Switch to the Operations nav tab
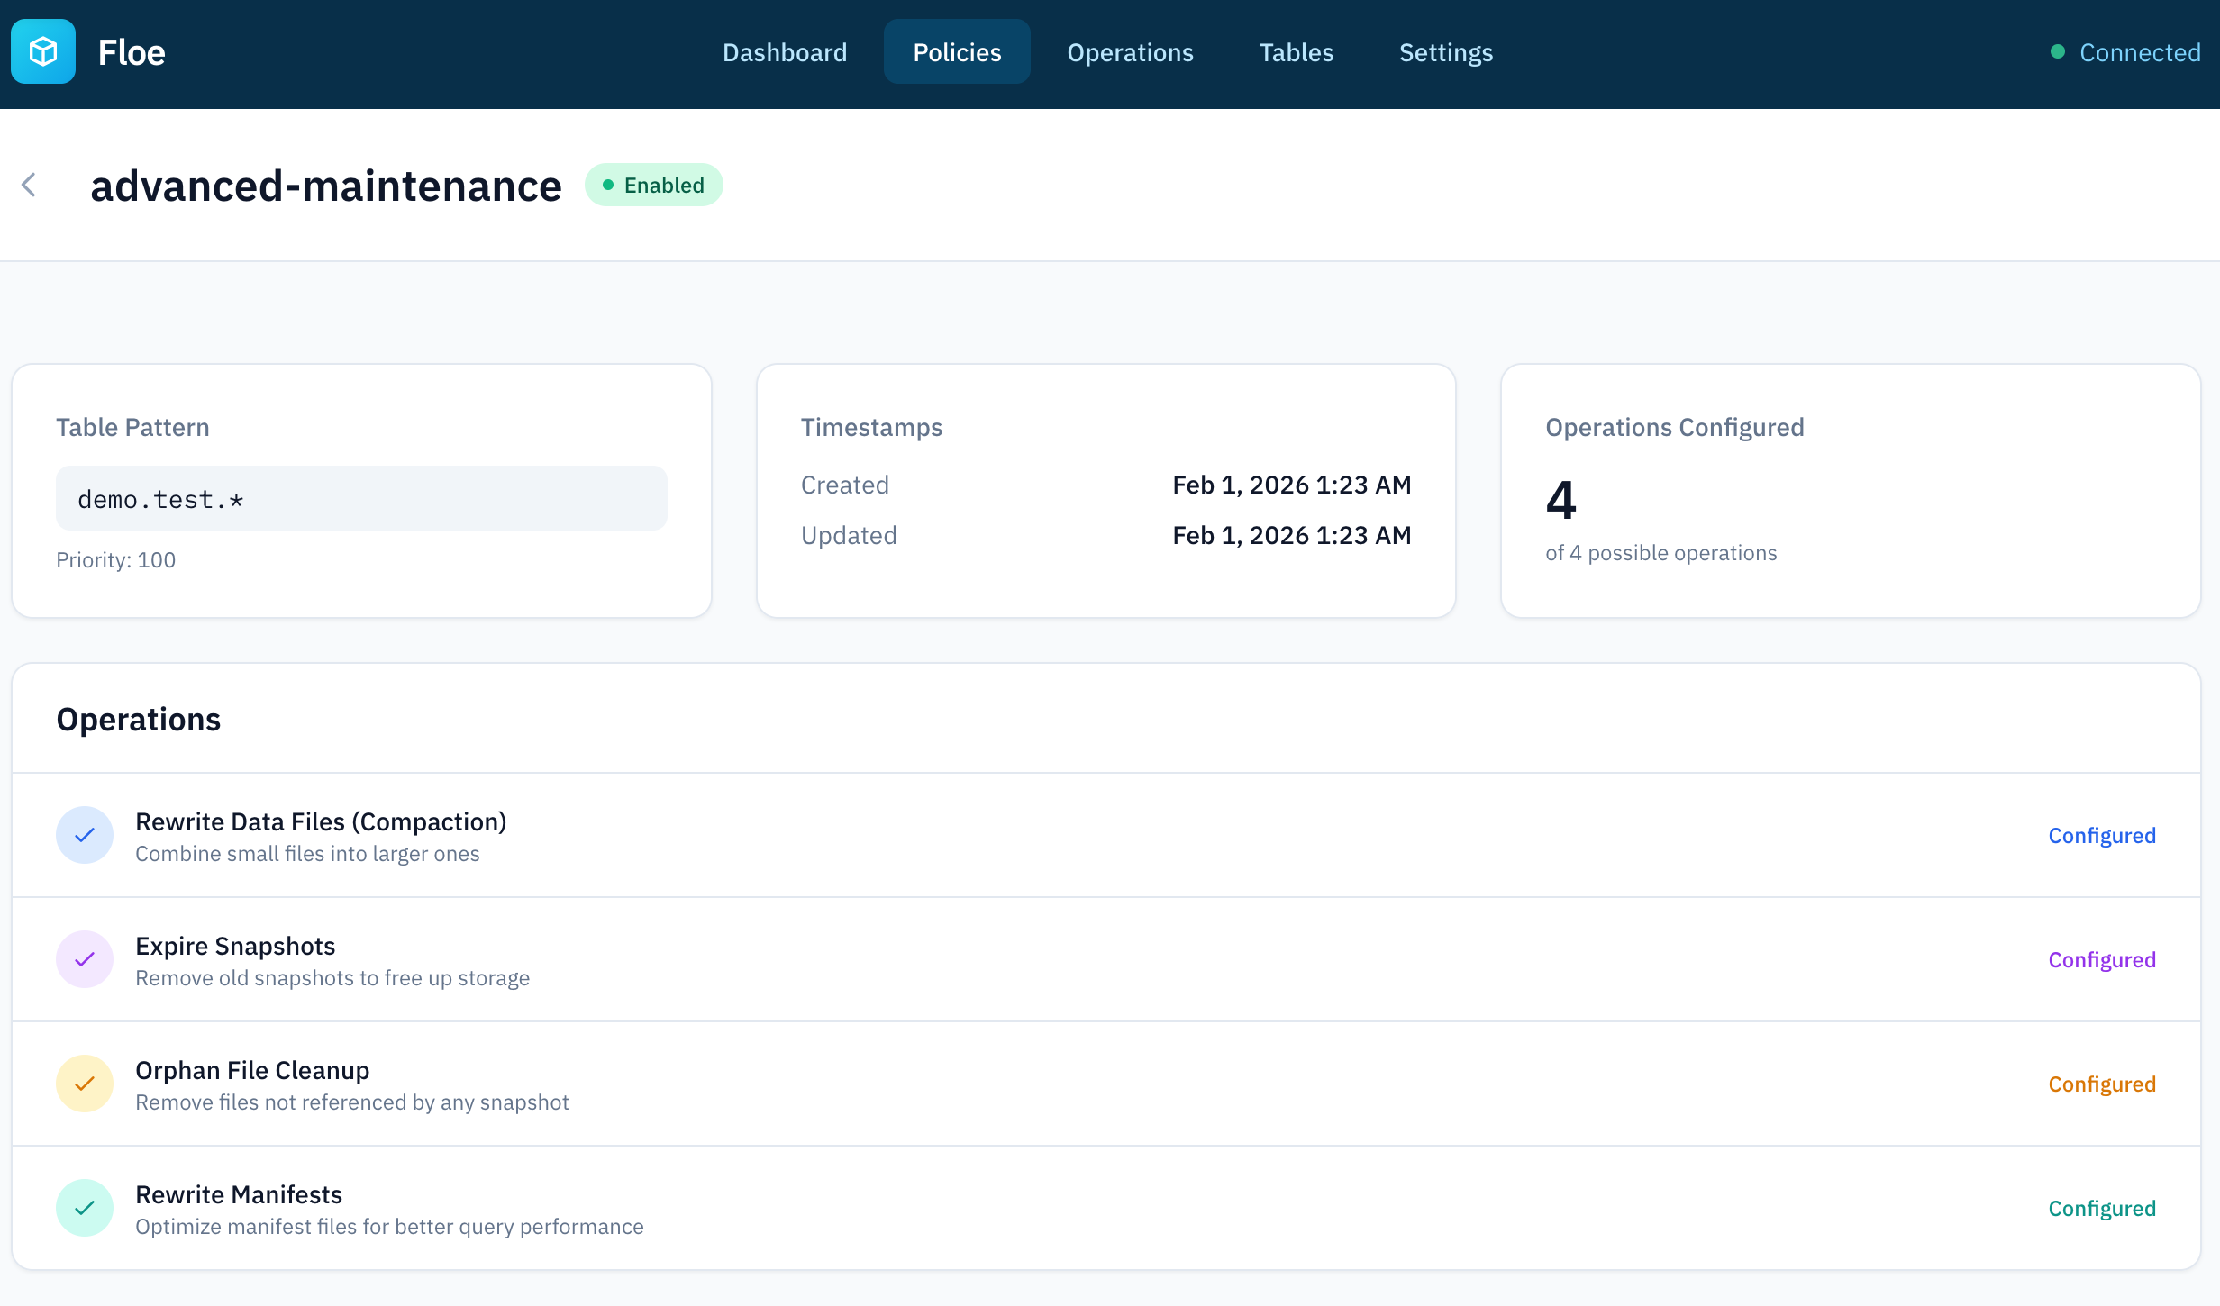Image resolution: width=2220 pixels, height=1306 pixels. [1130, 52]
